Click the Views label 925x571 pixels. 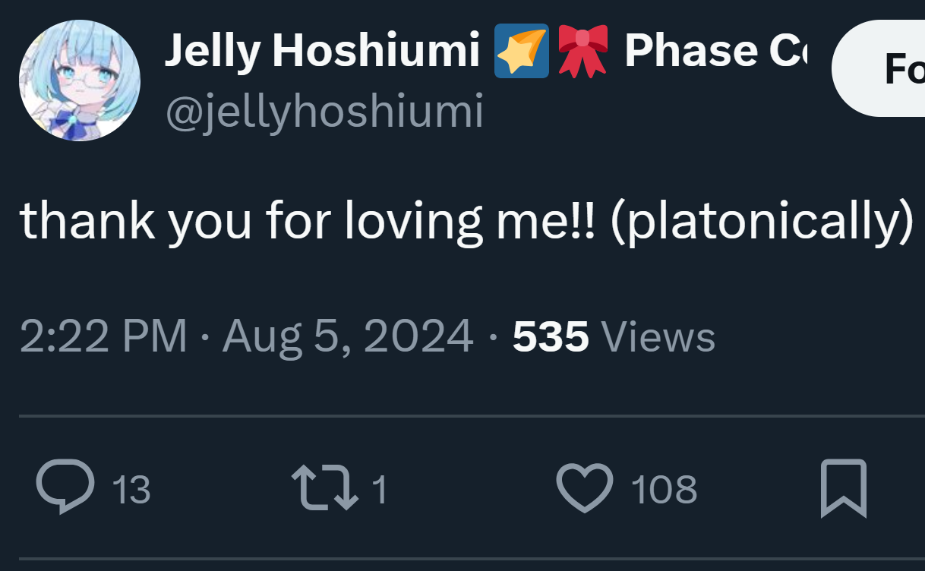658,336
